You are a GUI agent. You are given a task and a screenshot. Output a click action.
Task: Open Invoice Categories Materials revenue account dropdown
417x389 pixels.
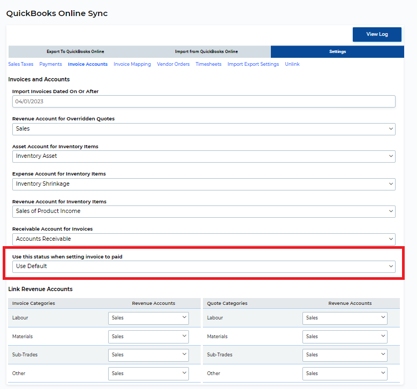coord(148,337)
